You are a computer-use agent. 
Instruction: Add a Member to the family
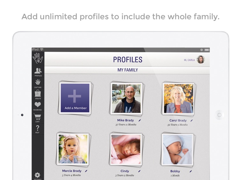[x=75, y=98]
